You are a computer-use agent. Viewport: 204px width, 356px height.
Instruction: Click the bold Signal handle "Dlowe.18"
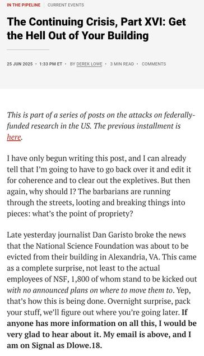pyautogui.click(x=84, y=345)
